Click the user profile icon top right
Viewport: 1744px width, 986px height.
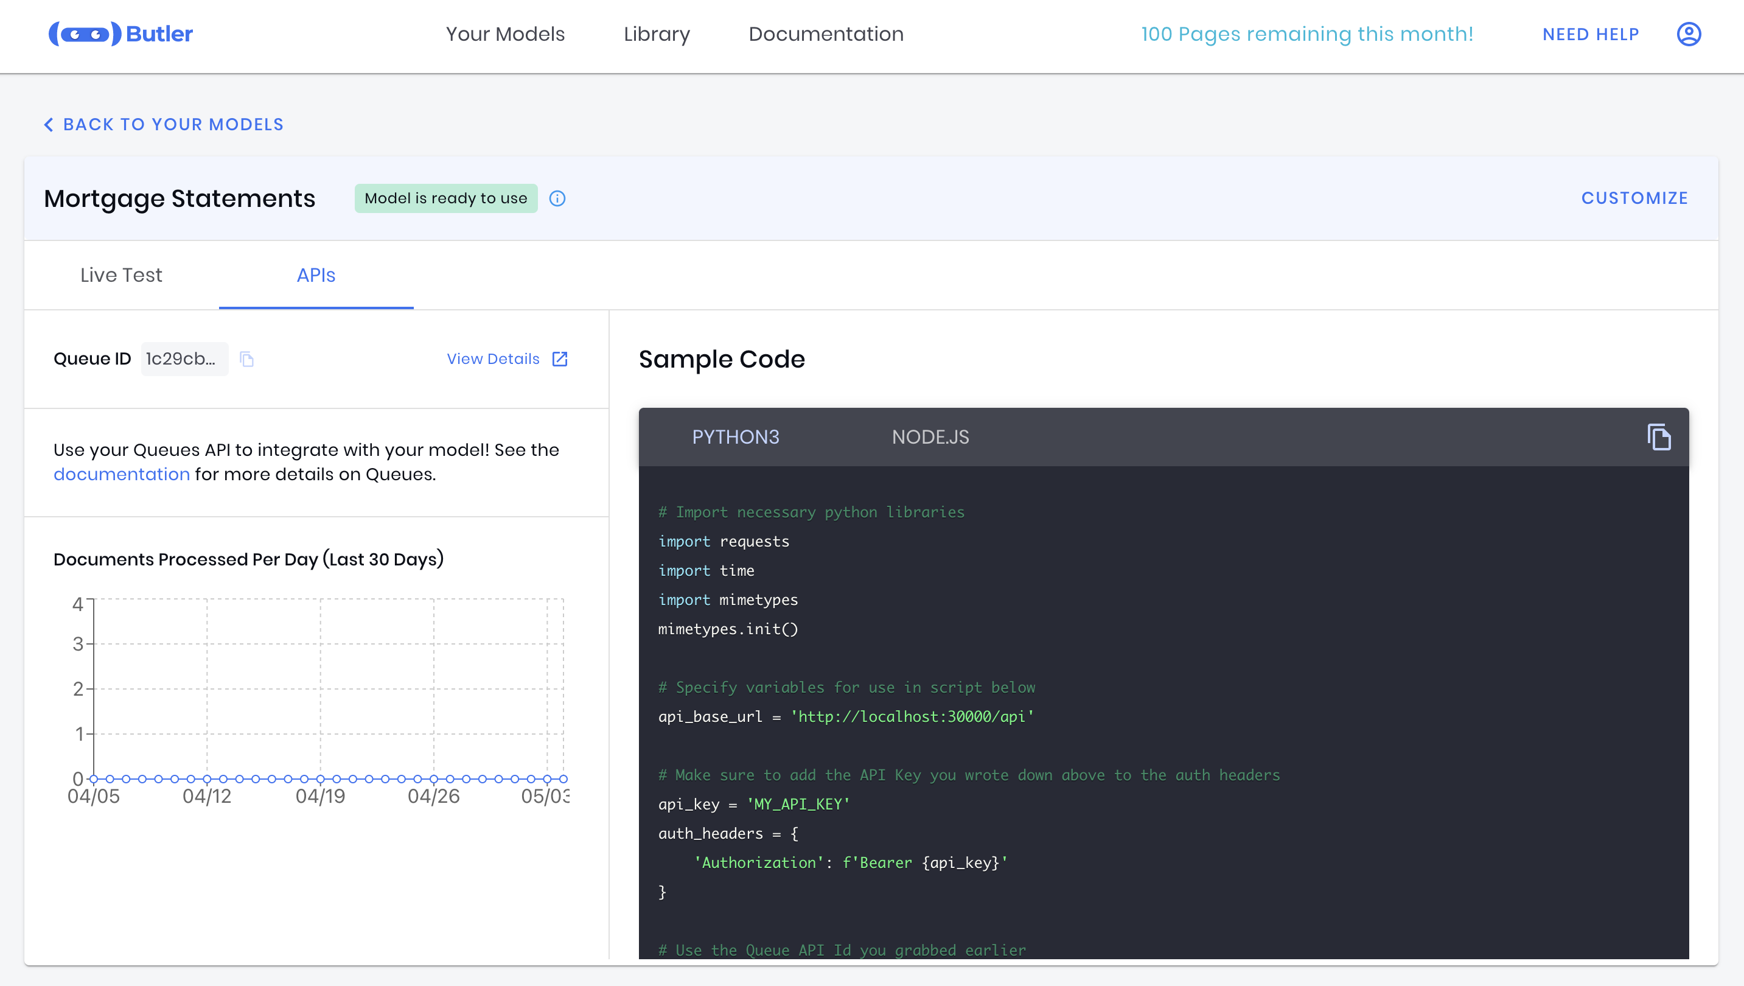[1687, 33]
